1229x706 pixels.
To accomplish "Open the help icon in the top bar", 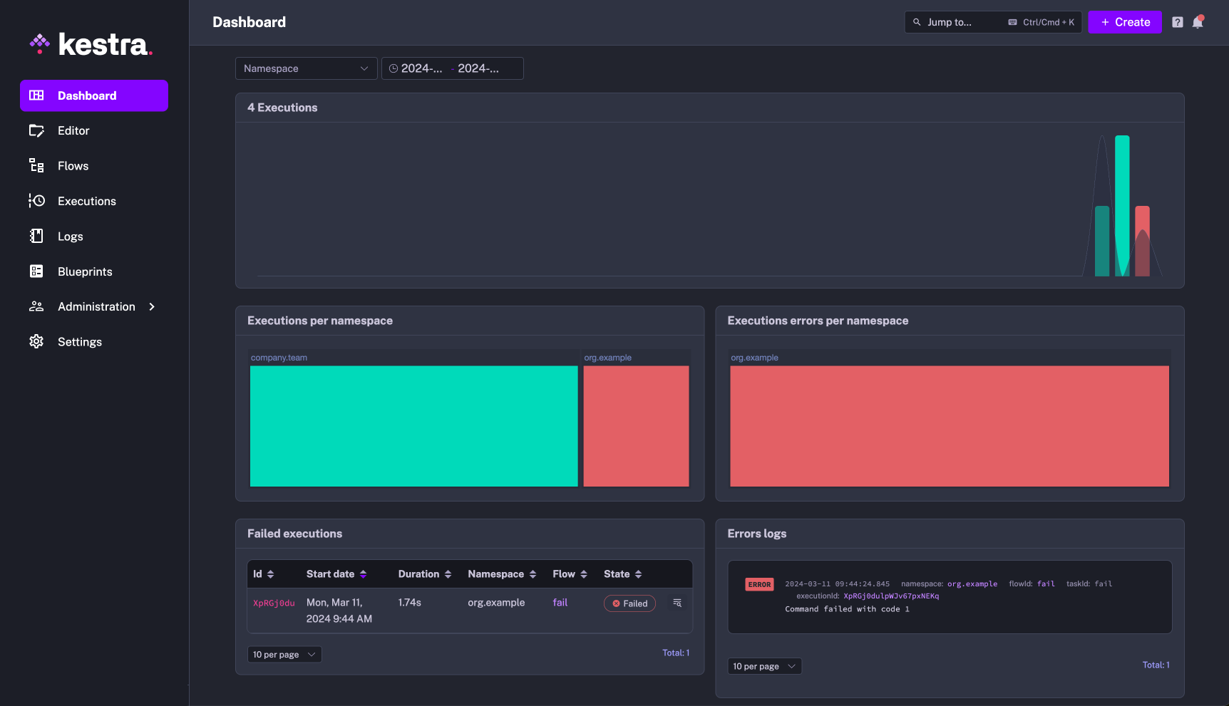I will pos(1177,22).
